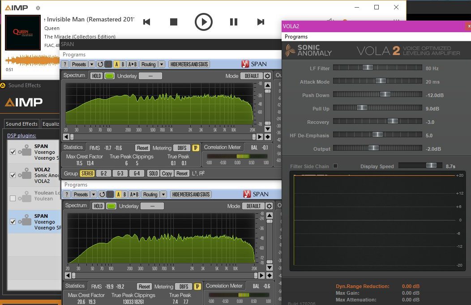Click VOLA2 plugin icon in DSP list
471x305 pixels.
click(x=25, y=174)
